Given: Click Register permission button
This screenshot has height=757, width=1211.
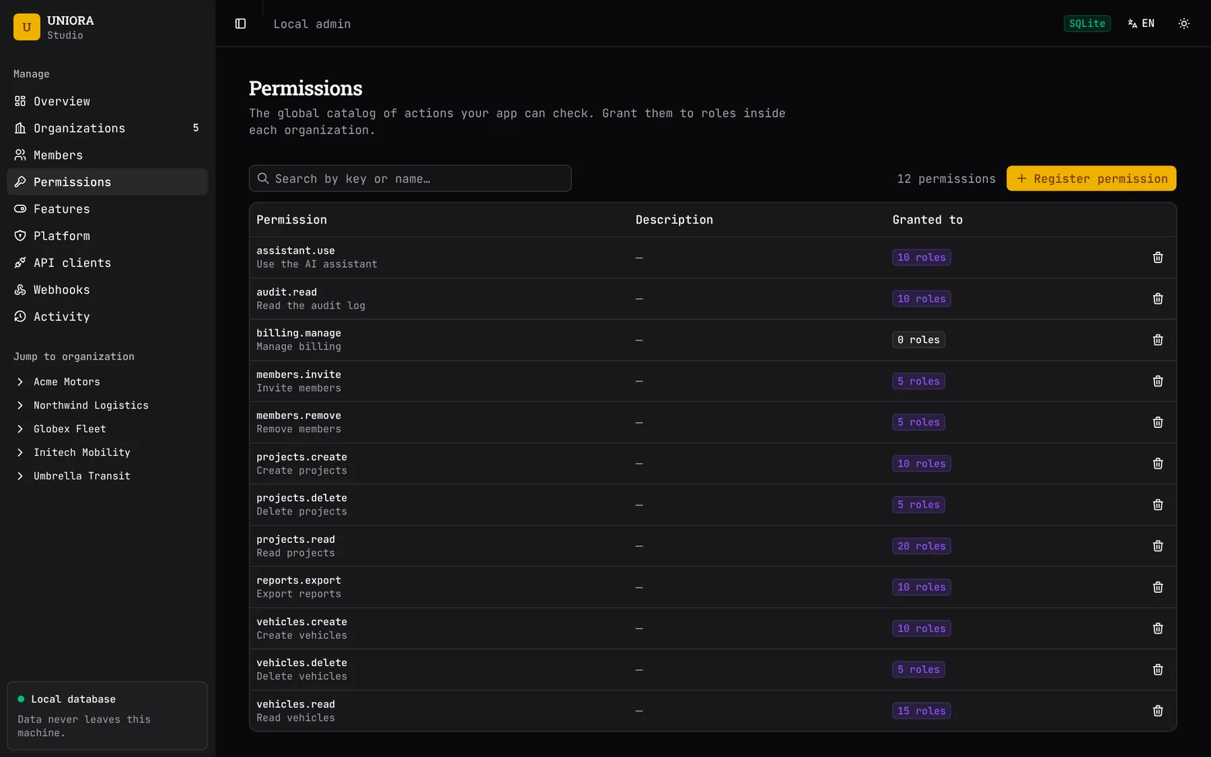Looking at the screenshot, I should tap(1091, 178).
